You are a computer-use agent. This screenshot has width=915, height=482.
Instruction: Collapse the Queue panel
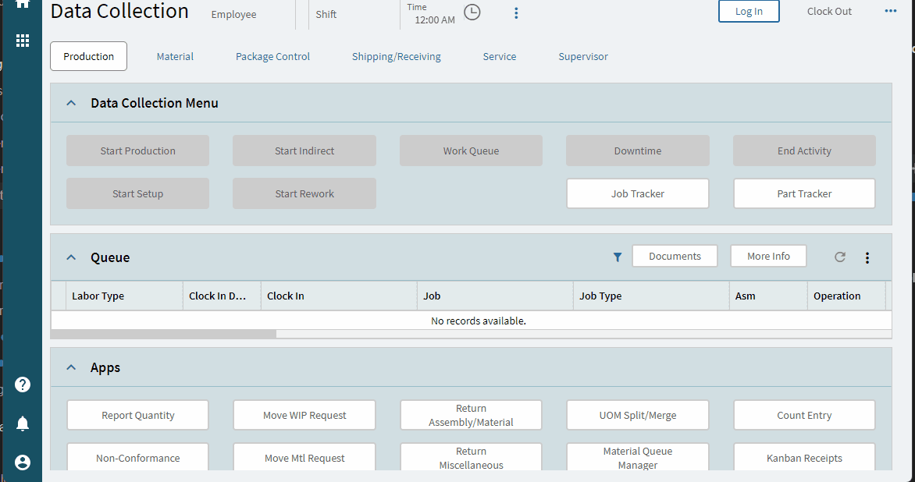pos(71,257)
